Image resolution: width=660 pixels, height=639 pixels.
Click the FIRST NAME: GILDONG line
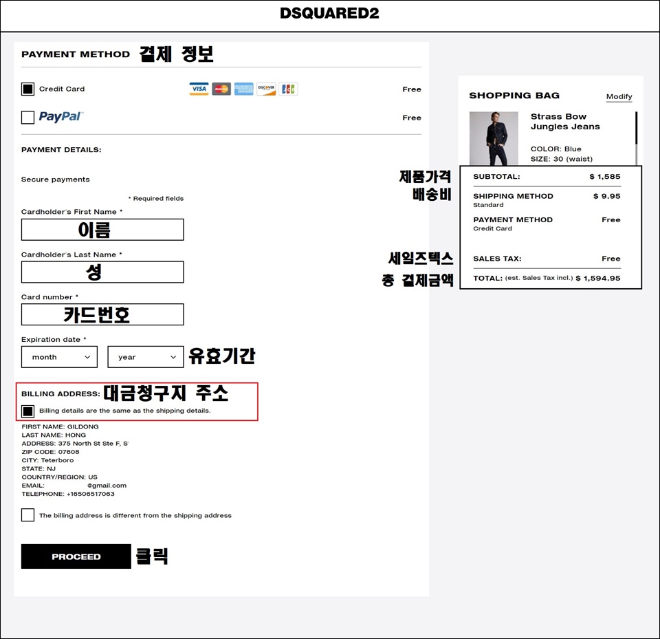(x=60, y=426)
